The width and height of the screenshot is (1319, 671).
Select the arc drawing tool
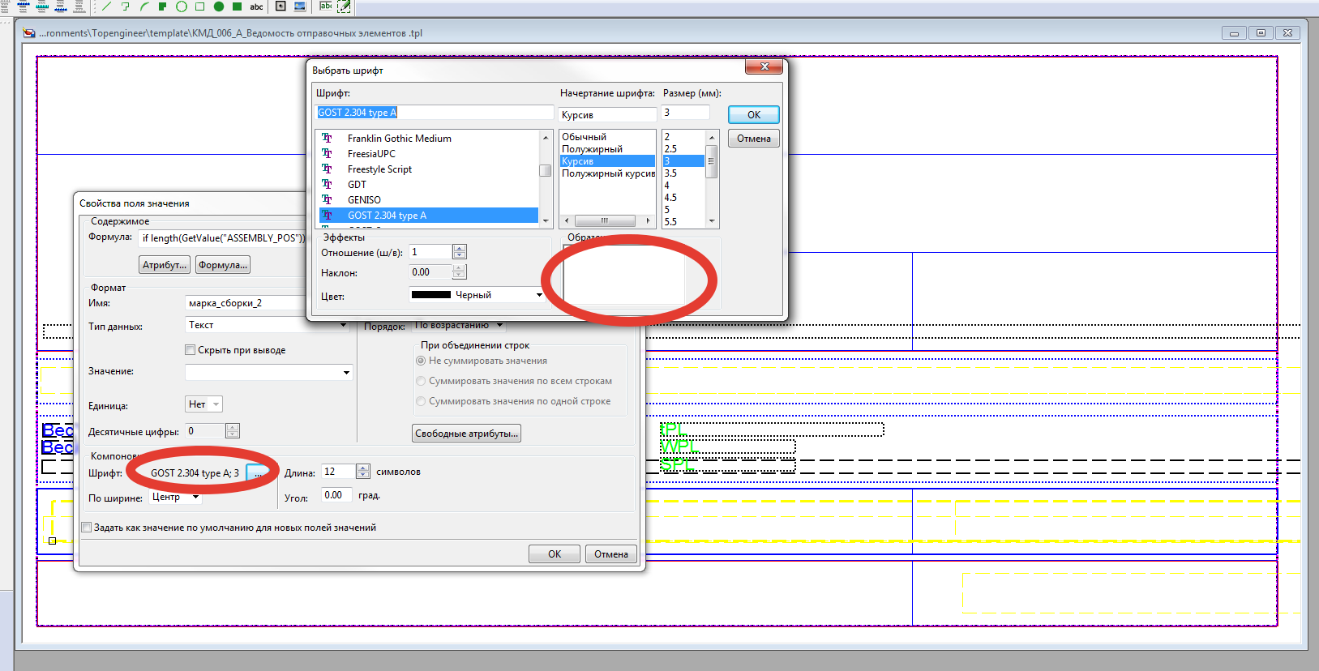click(x=144, y=6)
